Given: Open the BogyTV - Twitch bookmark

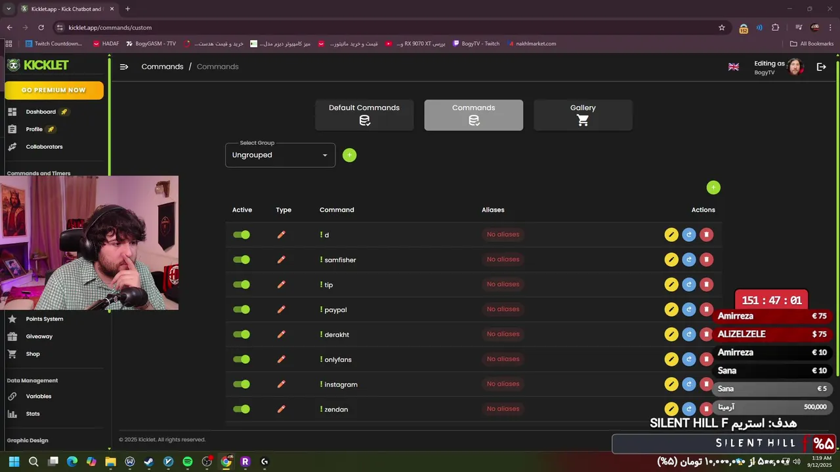Looking at the screenshot, I should (x=476, y=44).
